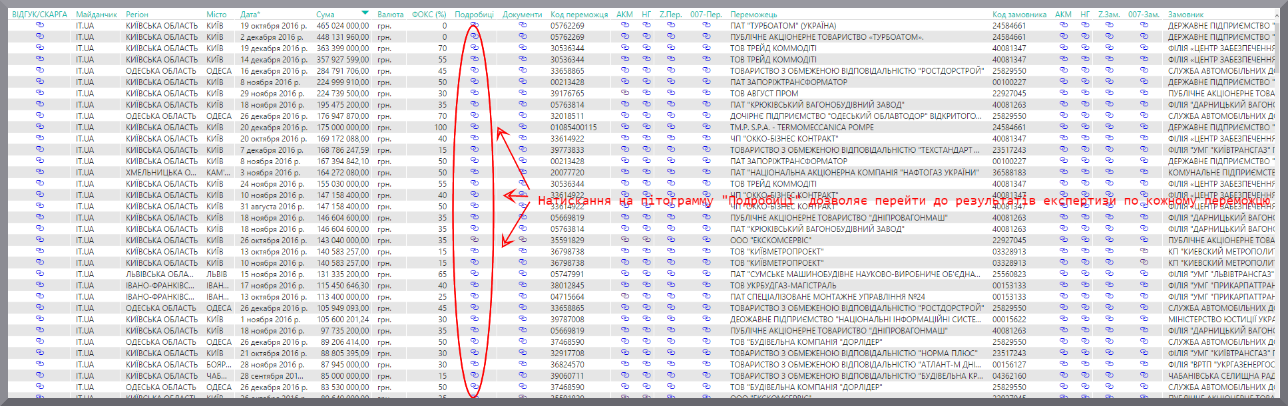Open Z.Пер. link for winner code 32018511
The image size is (1288, 406).
670,116
